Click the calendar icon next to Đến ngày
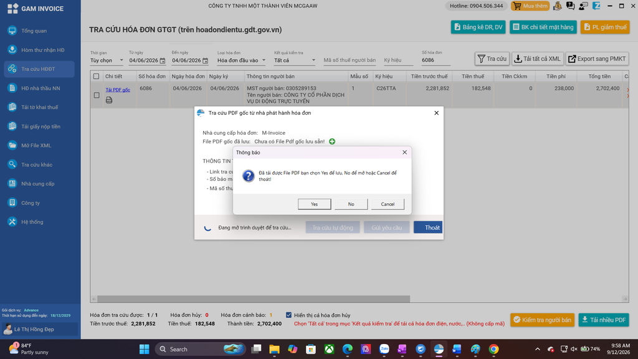Viewport: 638px width, 359px height. (x=205, y=60)
